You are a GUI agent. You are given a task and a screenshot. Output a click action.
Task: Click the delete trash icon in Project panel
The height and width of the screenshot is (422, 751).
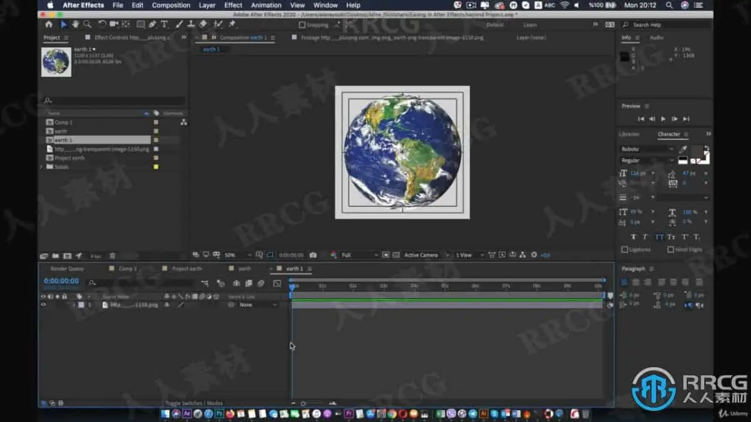[x=112, y=256]
